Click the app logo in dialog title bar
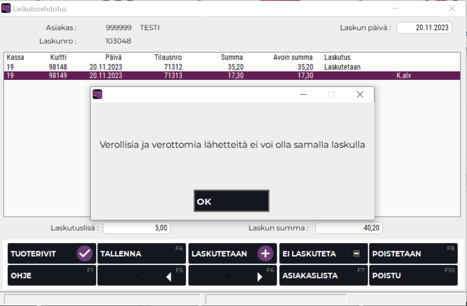 click(x=97, y=95)
